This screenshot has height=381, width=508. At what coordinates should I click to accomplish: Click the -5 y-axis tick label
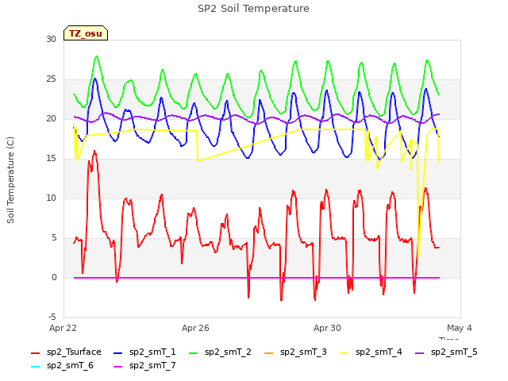[52, 317]
